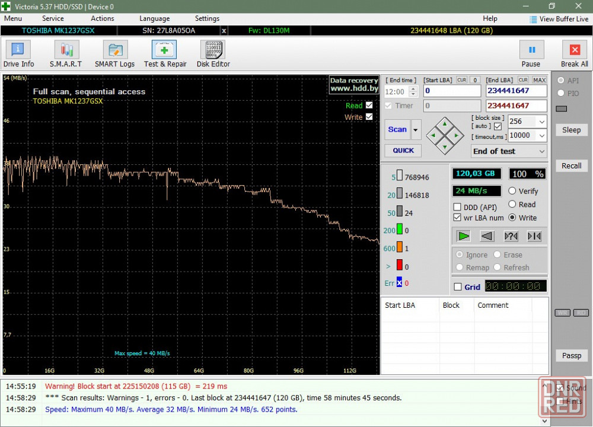
Task: Click the Recall button
Action: point(571,165)
